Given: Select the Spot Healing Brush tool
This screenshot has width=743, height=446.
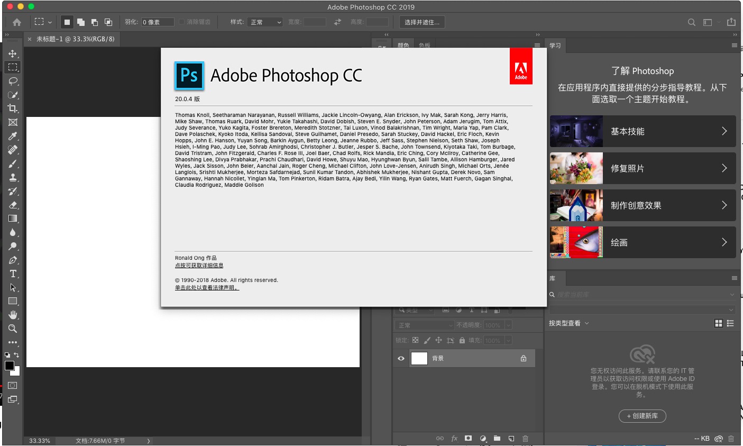Looking at the screenshot, I should (x=13, y=150).
